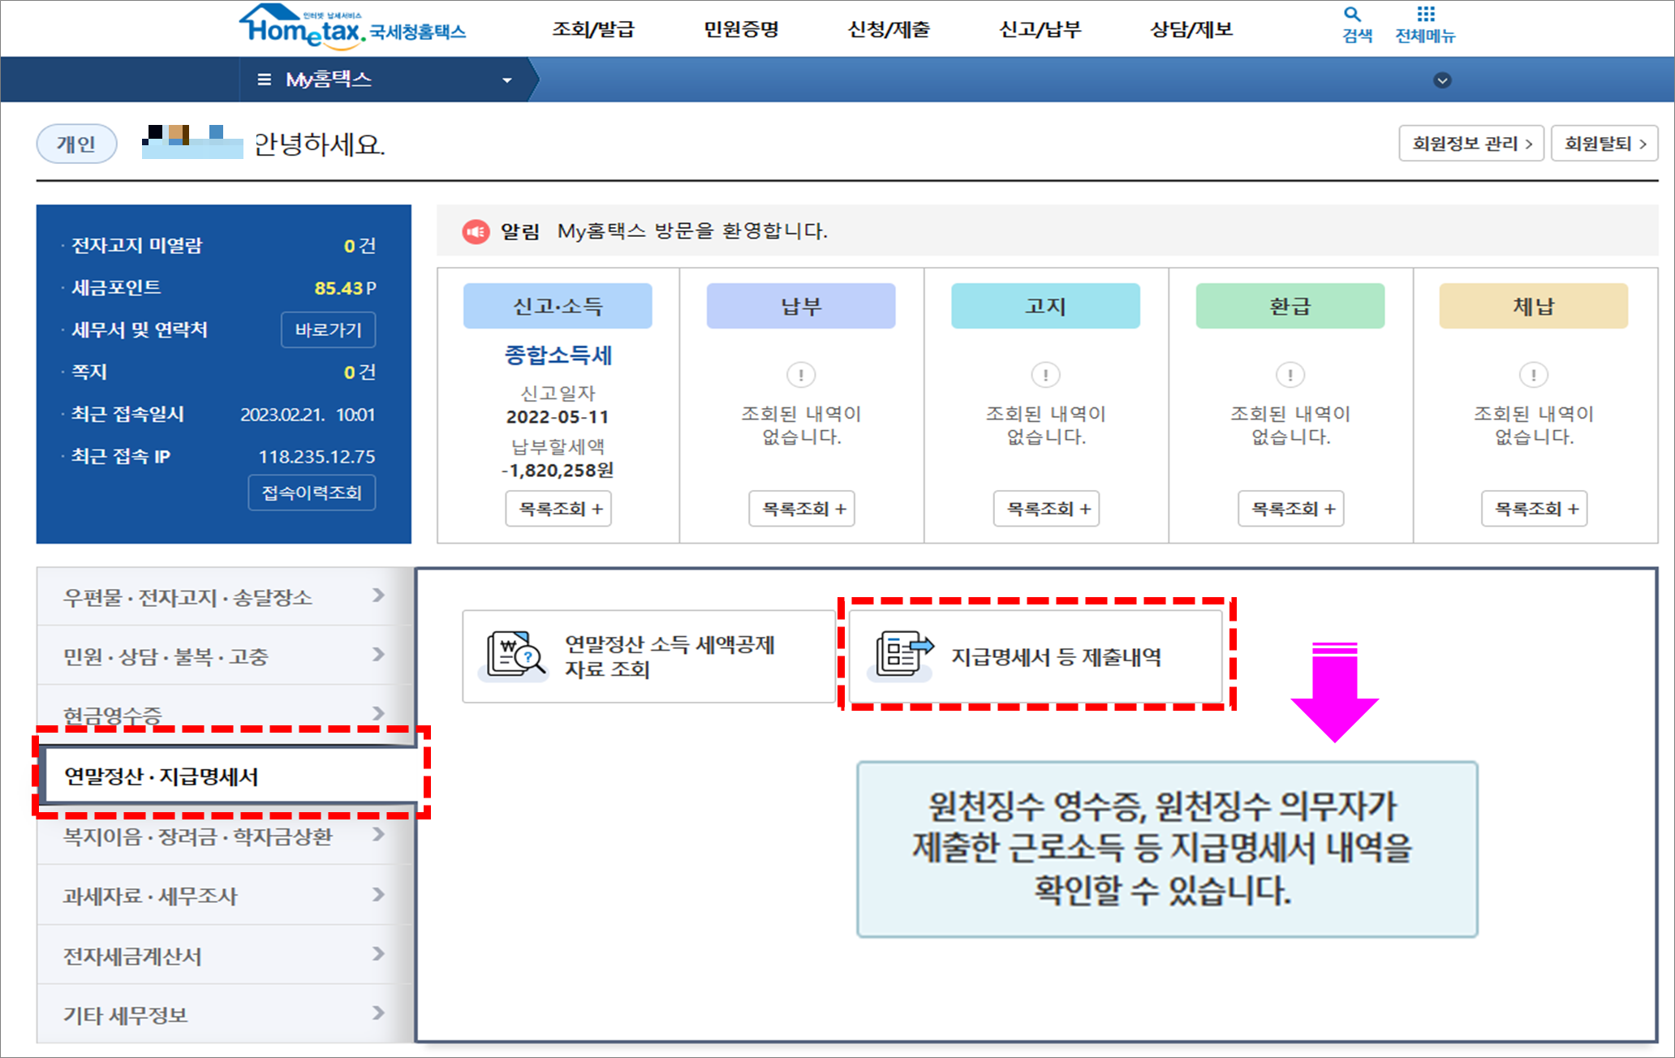1675x1058 pixels.
Task: Click the 회원탈퇴 button
Action: coord(1604,143)
